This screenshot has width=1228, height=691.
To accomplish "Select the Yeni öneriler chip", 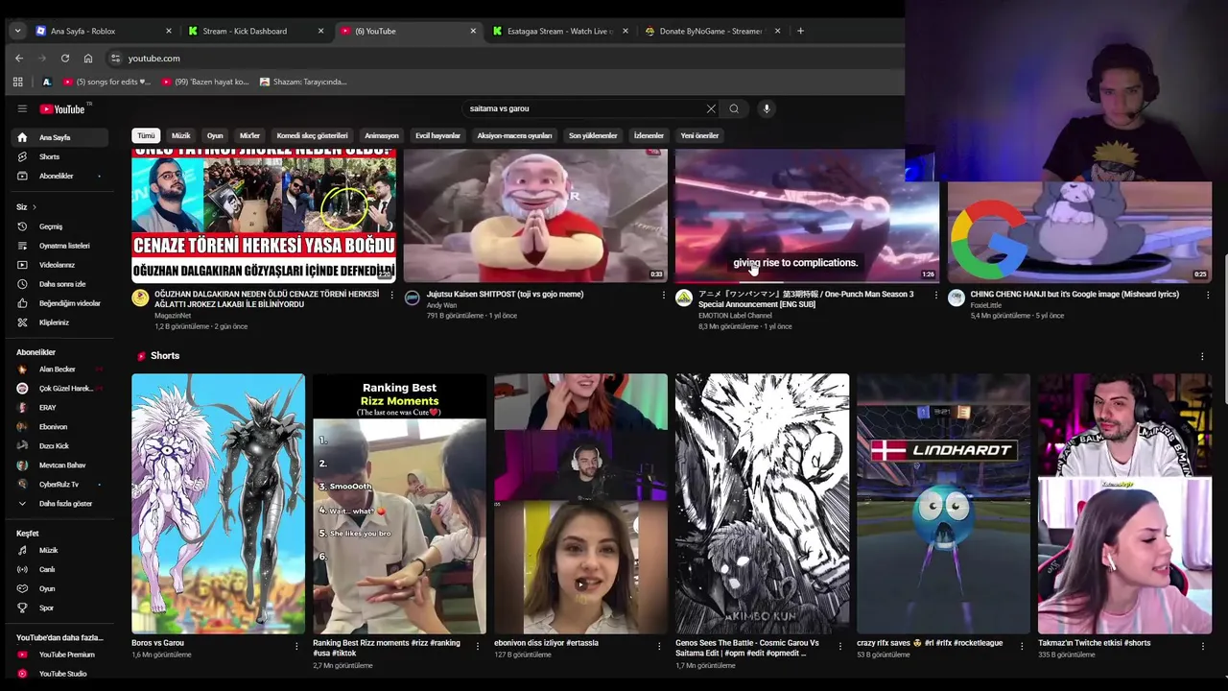I will click(699, 135).
